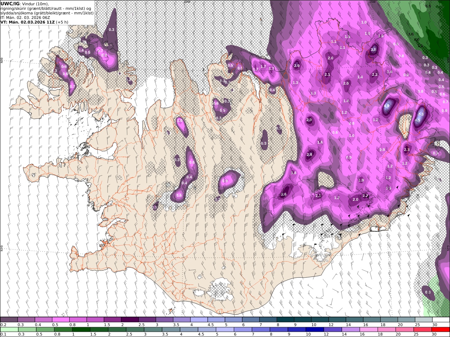Viewport: 450px width, 337px height.
Task: Select the IT: Mán. 02. 03. 2026 06Z line
Action: pyautogui.click(x=25, y=17)
